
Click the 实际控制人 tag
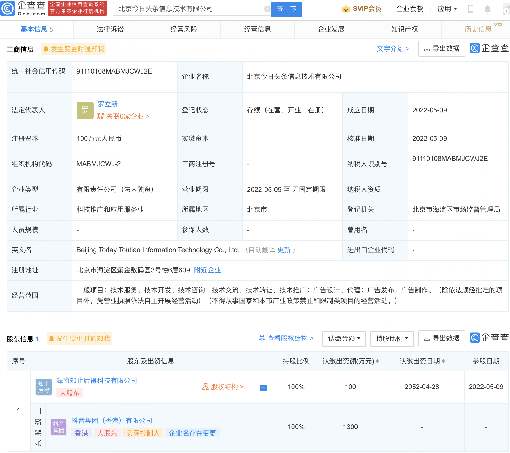click(x=143, y=433)
